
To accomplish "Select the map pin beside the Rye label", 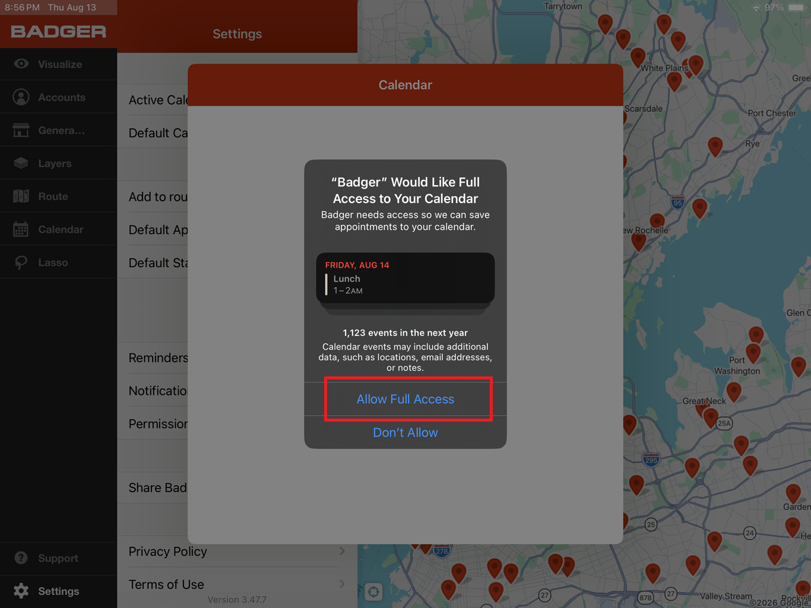I will tap(715, 146).
